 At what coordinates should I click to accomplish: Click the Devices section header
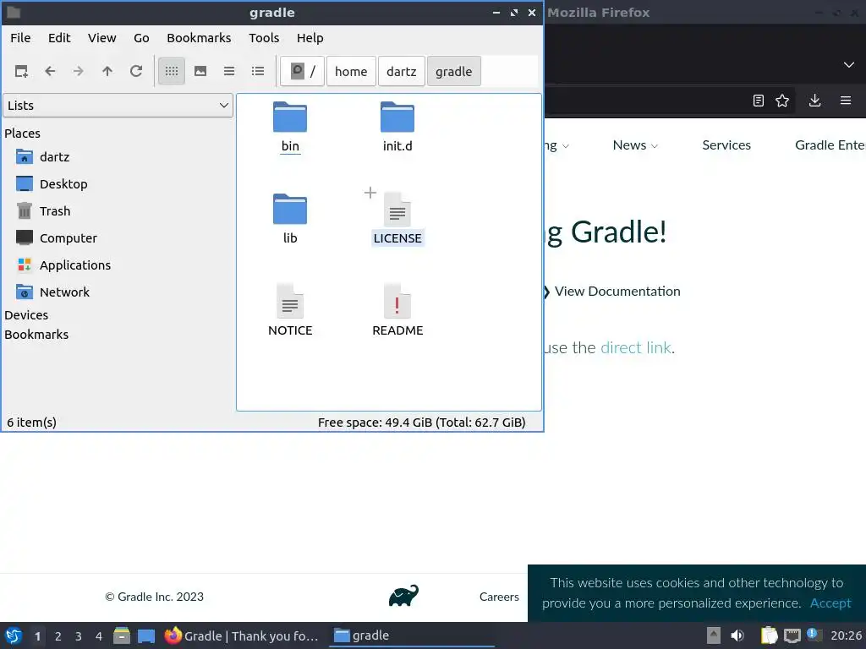[x=26, y=315]
